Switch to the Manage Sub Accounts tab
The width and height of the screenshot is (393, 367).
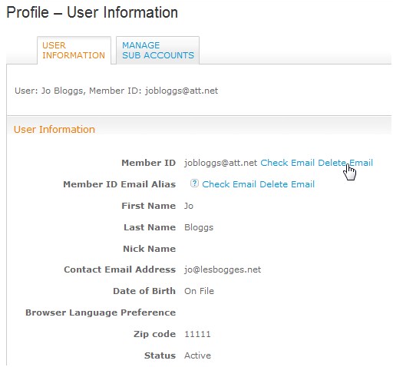(x=157, y=51)
